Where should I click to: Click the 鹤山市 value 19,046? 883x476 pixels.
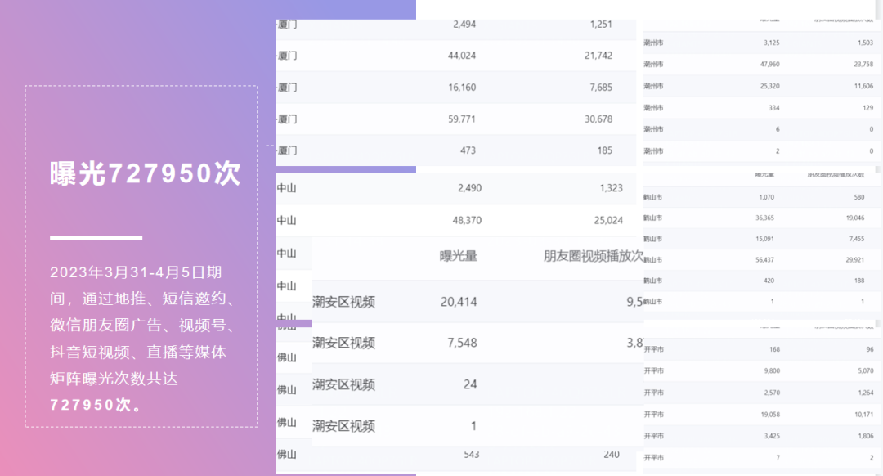click(x=855, y=218)
